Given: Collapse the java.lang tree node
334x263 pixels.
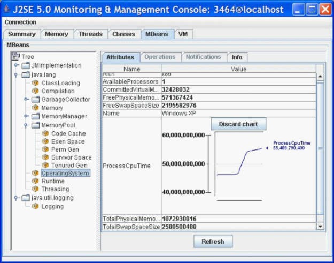Looking at the screenshot, I should pos(16,74).
